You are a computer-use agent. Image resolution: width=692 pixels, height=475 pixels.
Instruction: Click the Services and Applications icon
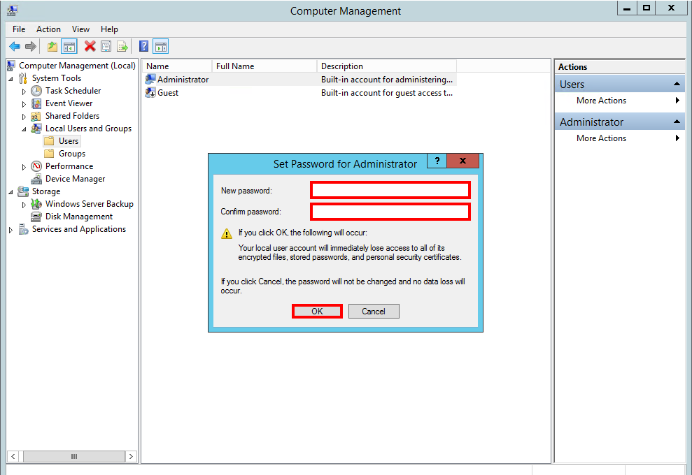23,229
